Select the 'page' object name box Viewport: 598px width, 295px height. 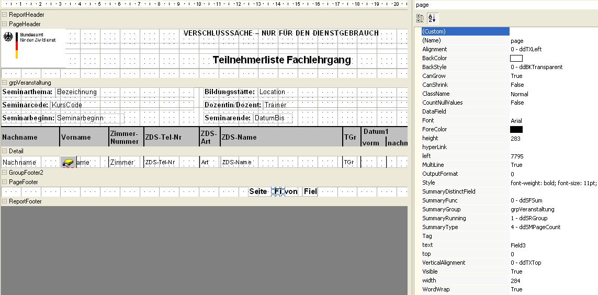click(x=506, y=5)
